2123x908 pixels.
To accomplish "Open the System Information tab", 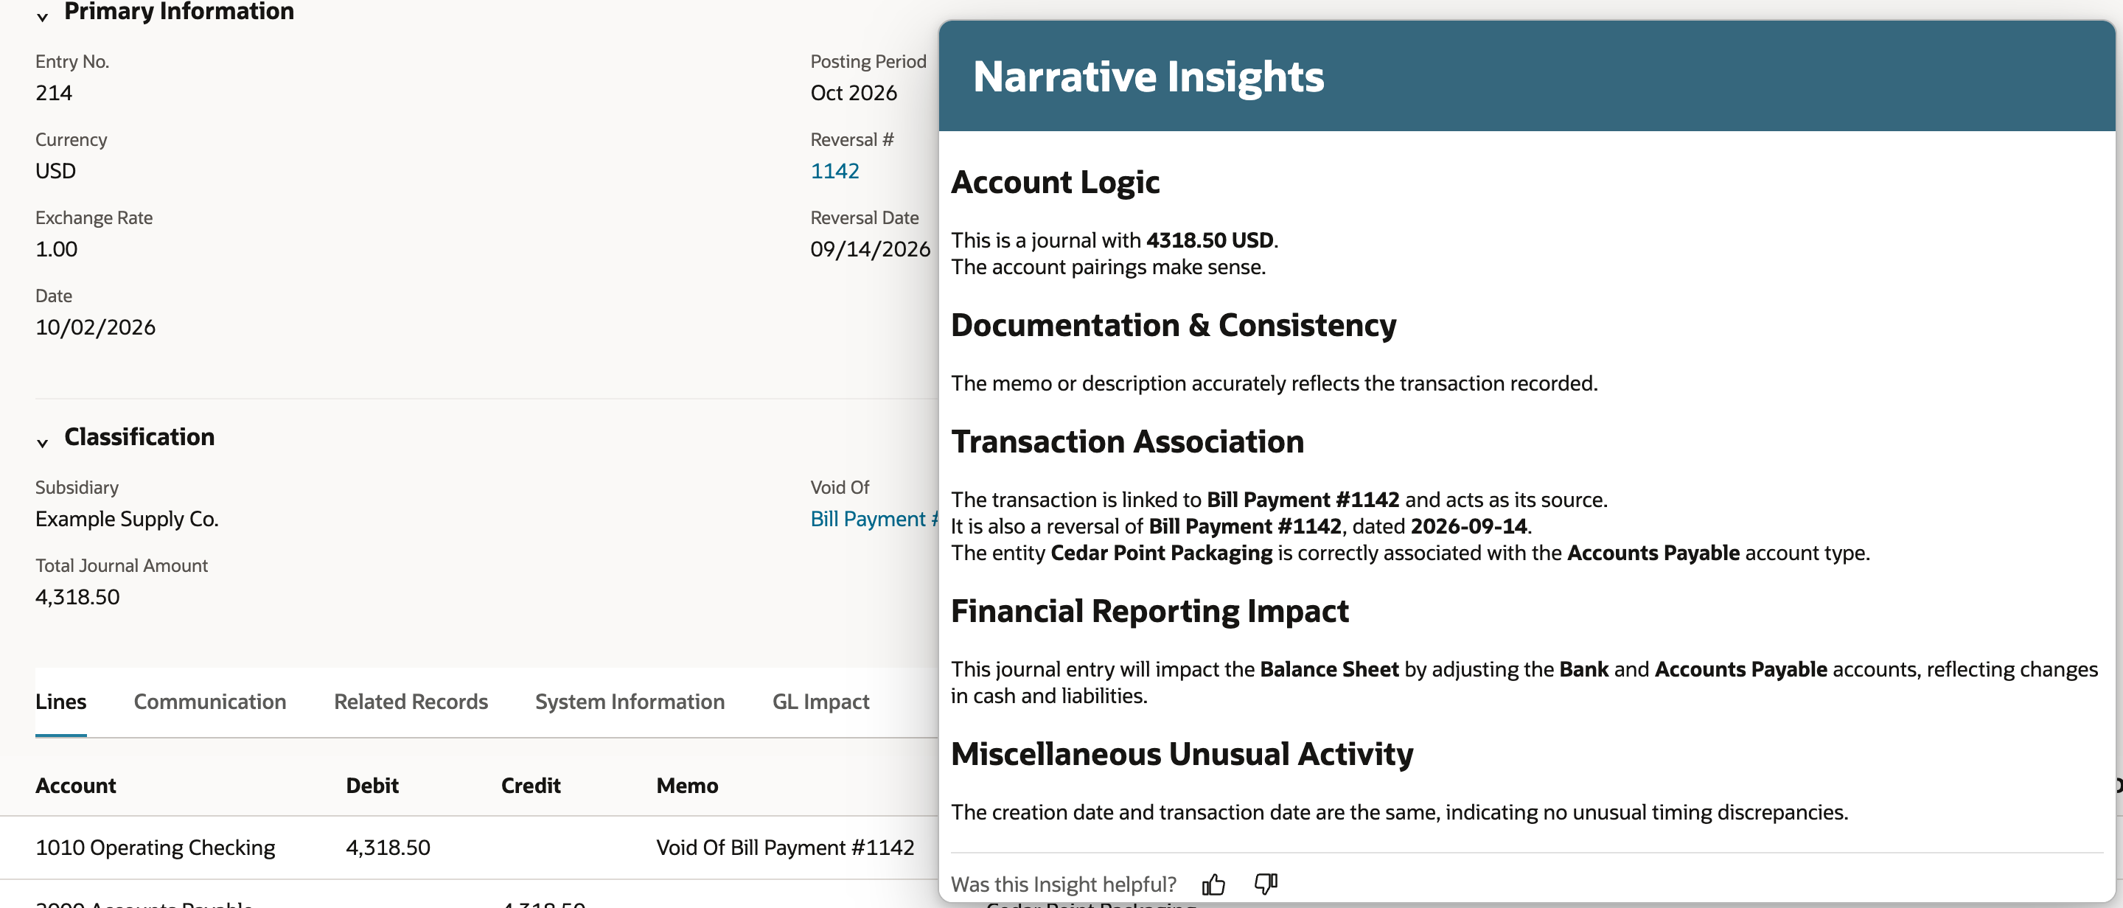I will point(630,701).
